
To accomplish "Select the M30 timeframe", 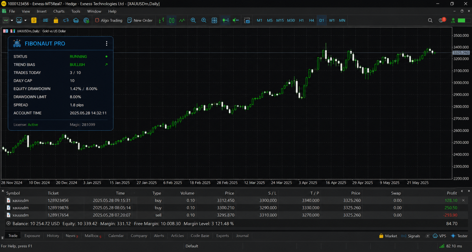I will pos(291,20).
